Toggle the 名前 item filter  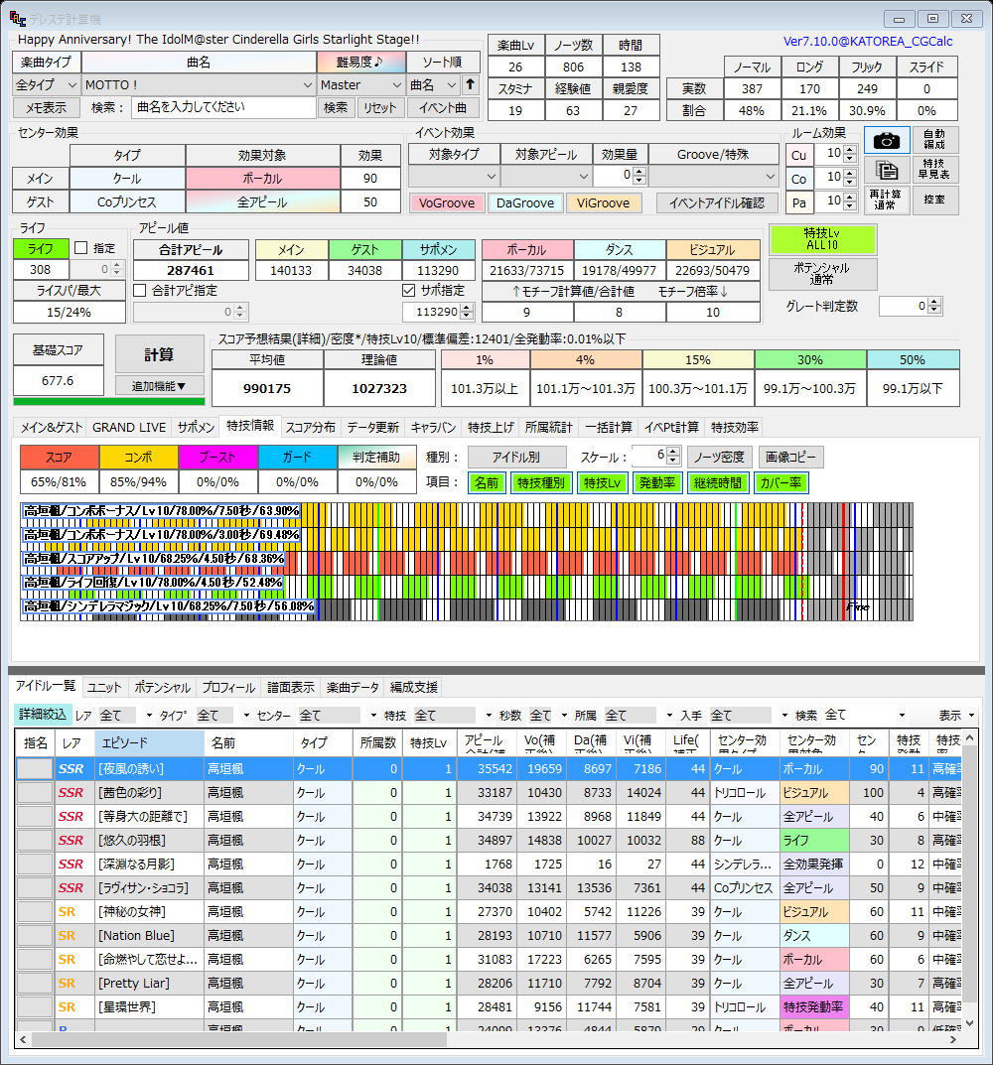[487, 483]
